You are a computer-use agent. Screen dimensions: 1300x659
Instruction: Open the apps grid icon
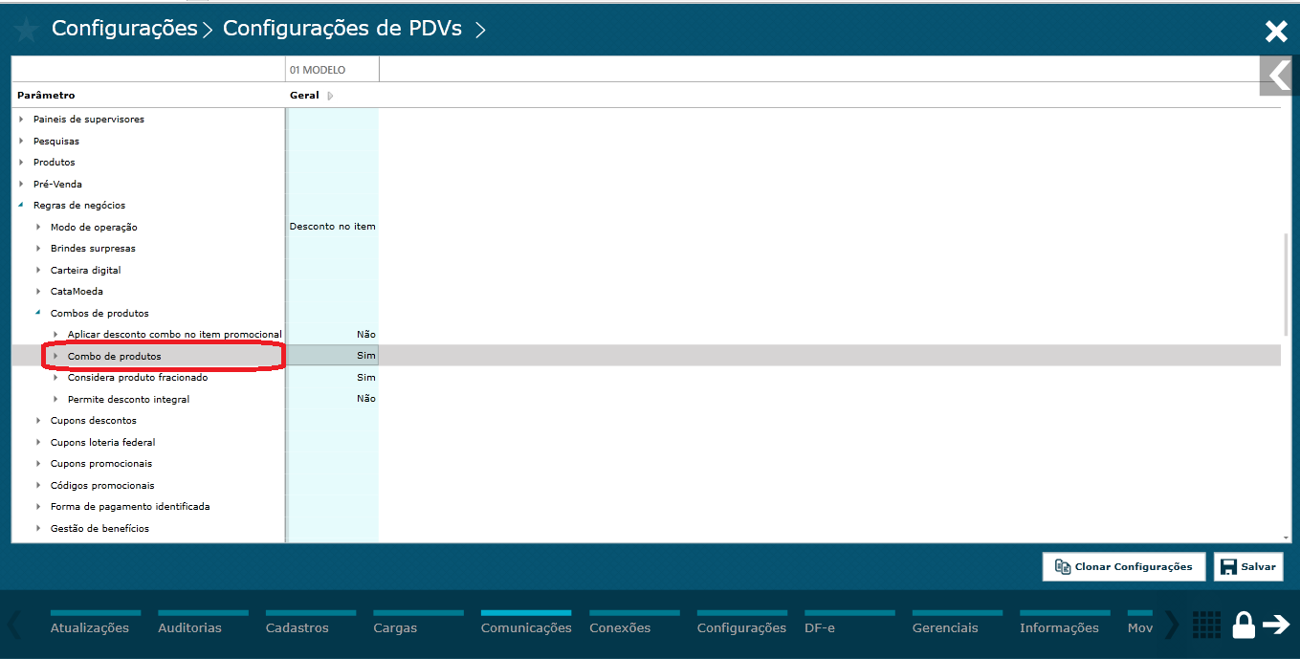pos(1206,625)
